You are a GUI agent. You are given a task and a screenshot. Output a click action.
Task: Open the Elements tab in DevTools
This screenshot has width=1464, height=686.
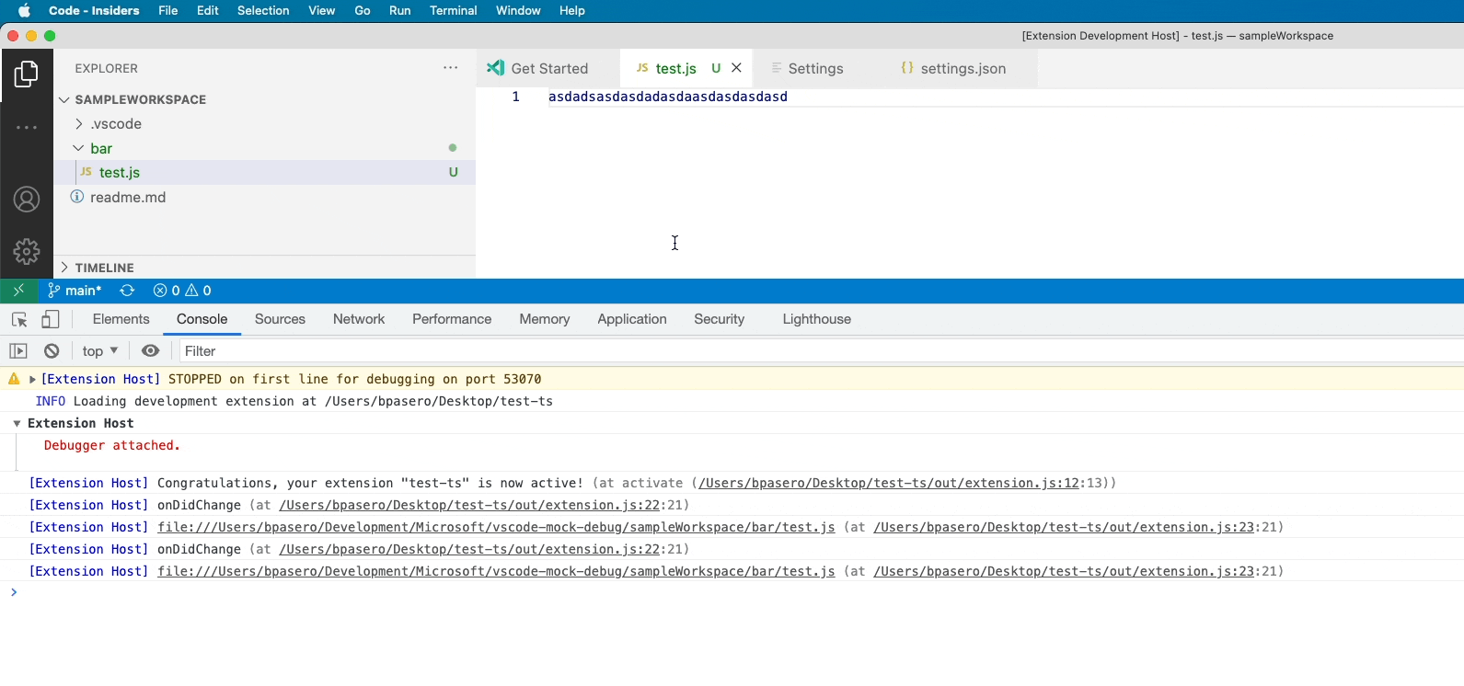pyautogui.click(x=121, y=319)
